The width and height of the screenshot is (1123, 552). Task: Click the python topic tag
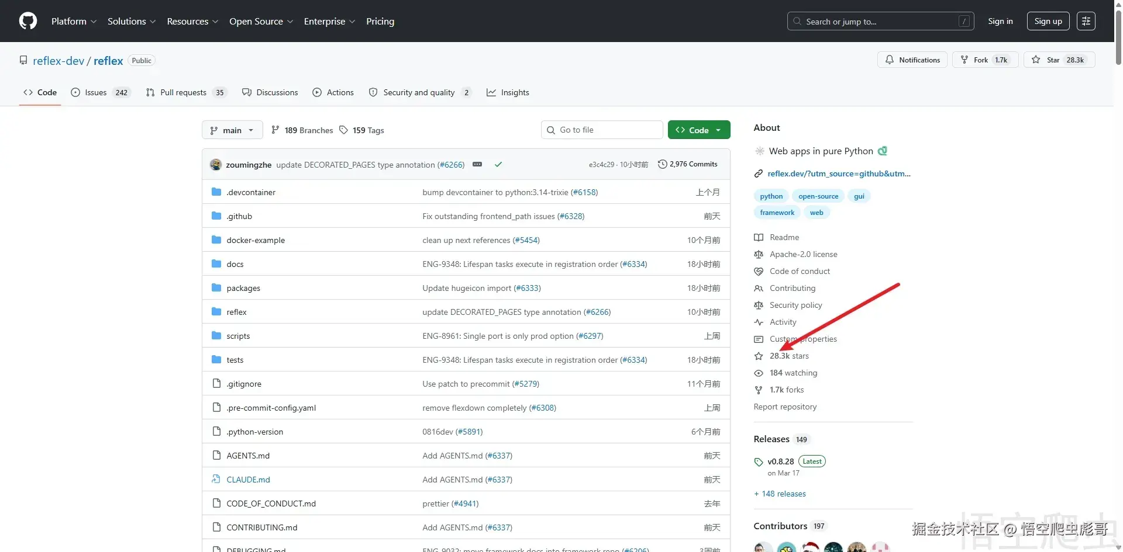771,196
